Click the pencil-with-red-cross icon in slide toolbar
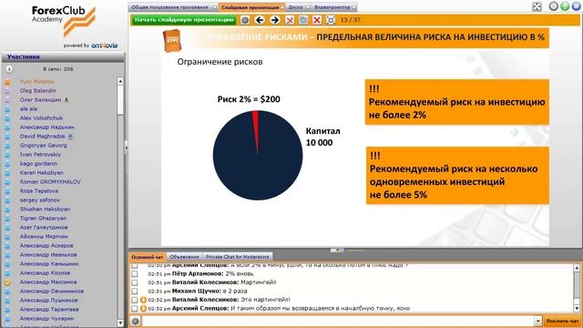Screen dimensions: 583x328 click(290, 20)
